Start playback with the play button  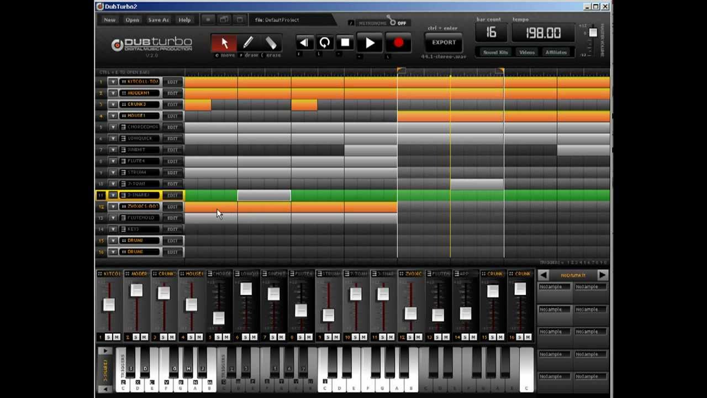coord(370,43)
